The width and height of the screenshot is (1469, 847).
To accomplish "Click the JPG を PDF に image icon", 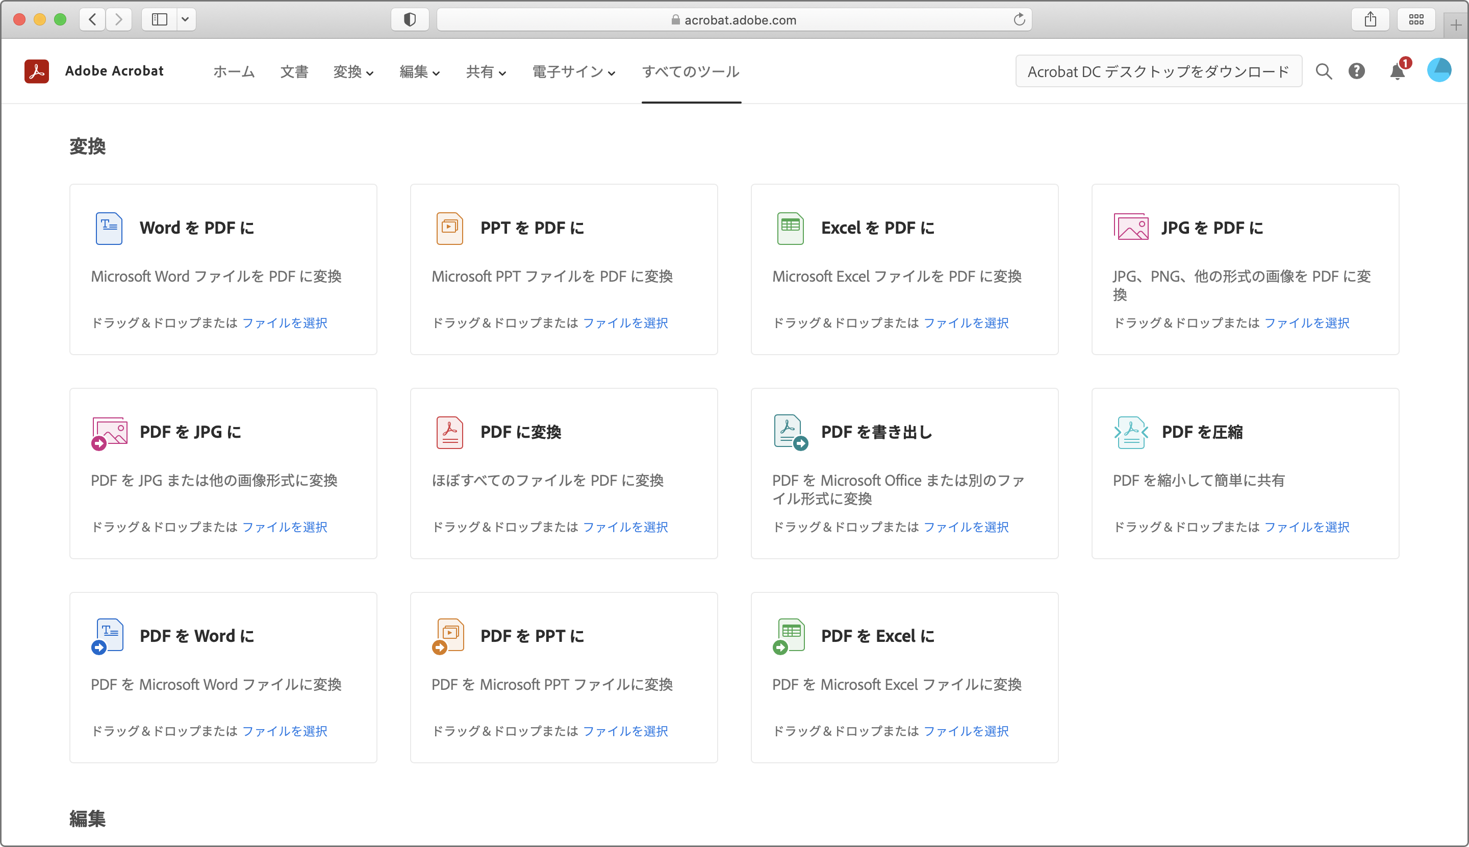I will click(x=1131, y=227).
